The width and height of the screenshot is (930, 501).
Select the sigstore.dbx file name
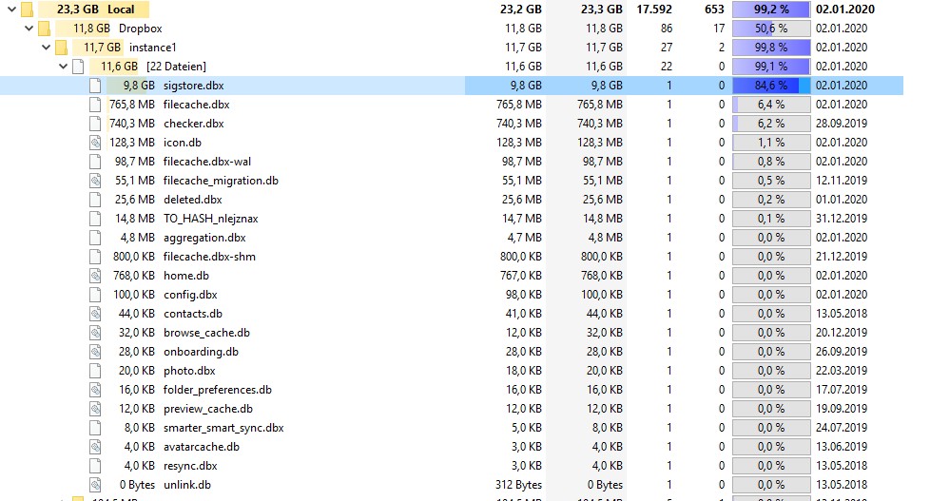click(x=193, y=86)
